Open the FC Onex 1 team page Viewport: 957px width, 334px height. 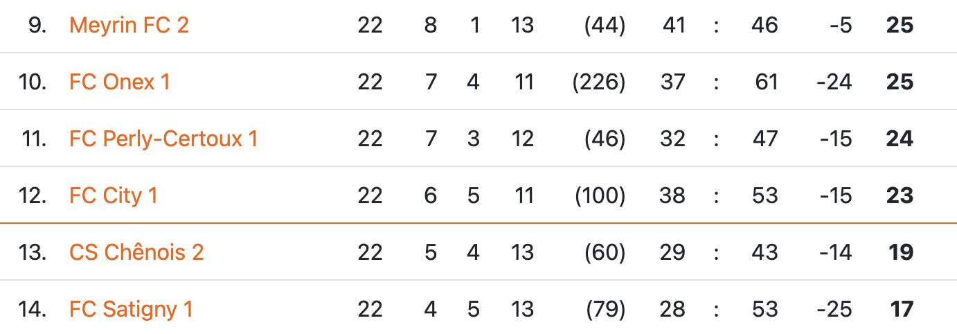click(x=119, y=82)
